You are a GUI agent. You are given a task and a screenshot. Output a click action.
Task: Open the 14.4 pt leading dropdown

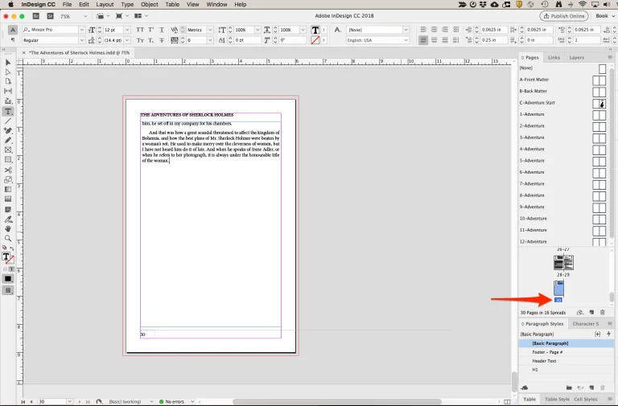point(127,40)
